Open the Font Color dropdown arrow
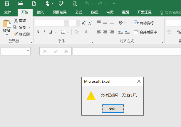Viewport: 181px width, 127px height. click(91, 32)
